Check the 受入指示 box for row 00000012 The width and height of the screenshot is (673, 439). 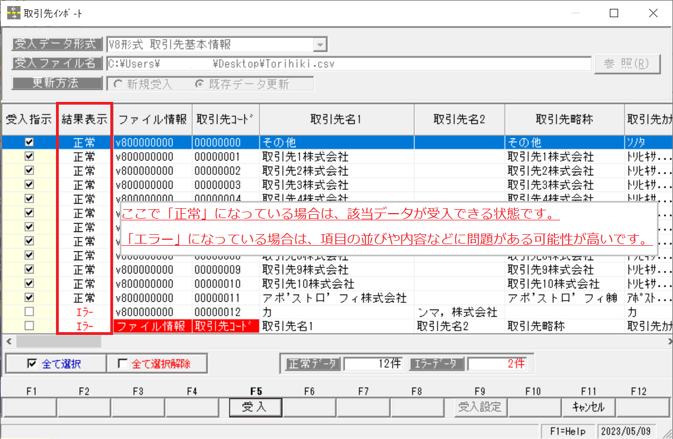coord(29,312)
